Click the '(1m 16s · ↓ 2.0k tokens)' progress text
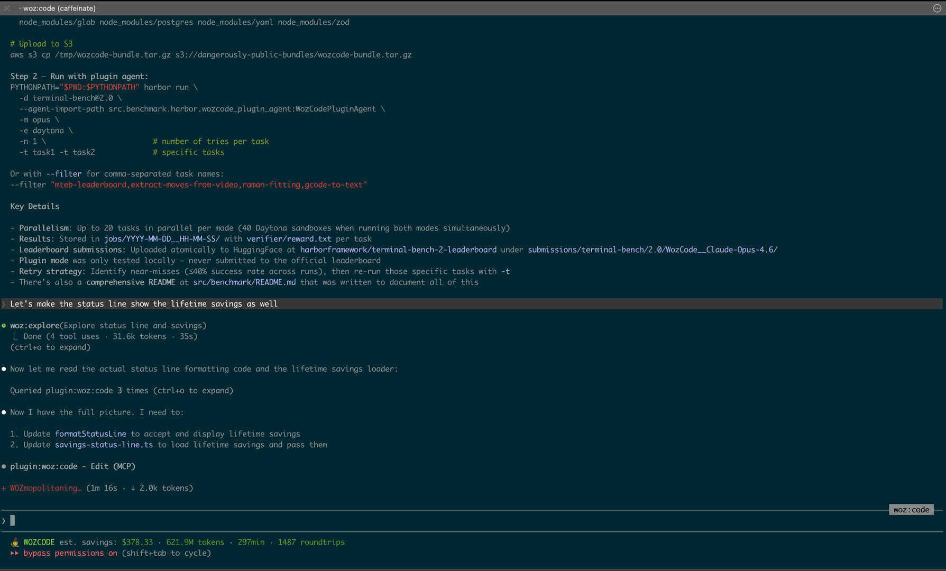The height and width of the screenshot is (571, 946). (140, 489)
